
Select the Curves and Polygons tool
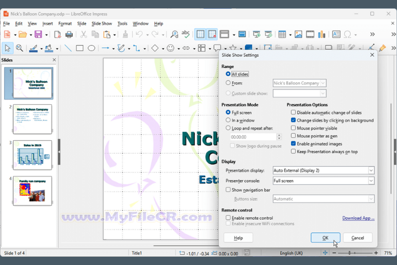coord(121,48)
